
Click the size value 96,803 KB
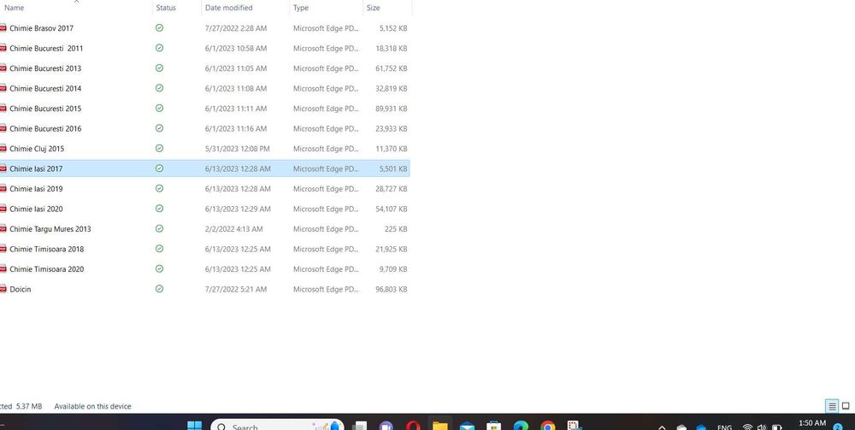[391, 289]
